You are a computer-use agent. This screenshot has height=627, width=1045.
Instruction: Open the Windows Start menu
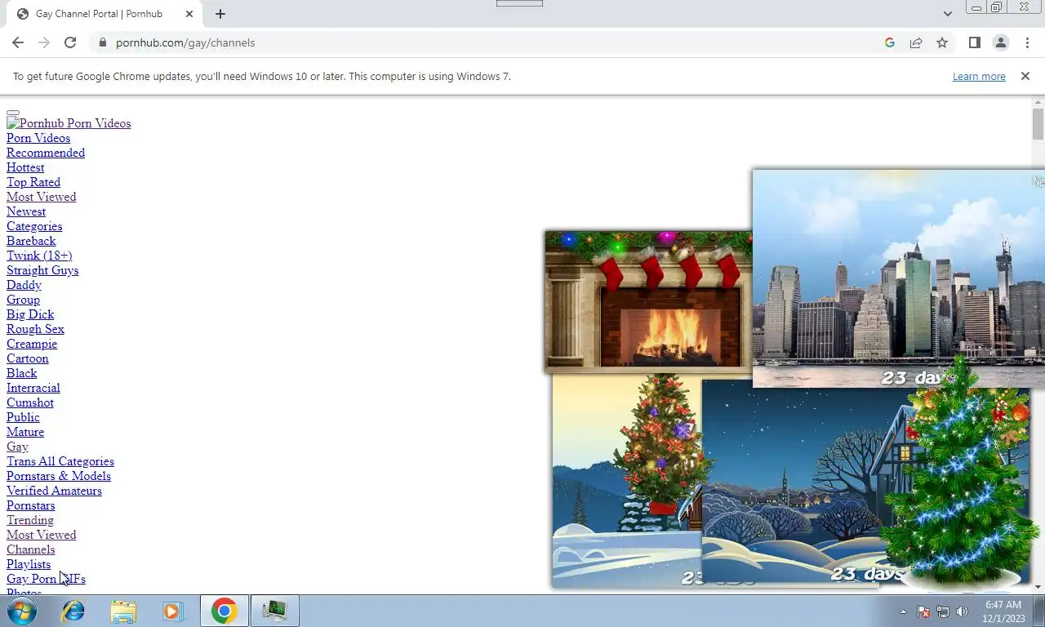22,611
